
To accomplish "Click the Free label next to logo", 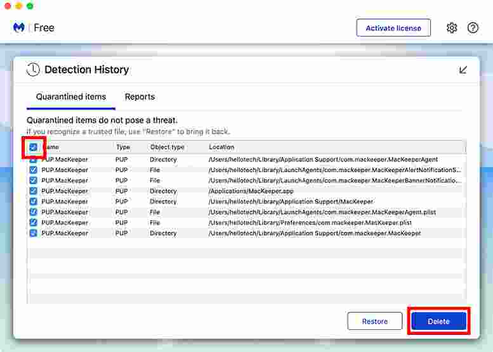I will pos(44,28).
